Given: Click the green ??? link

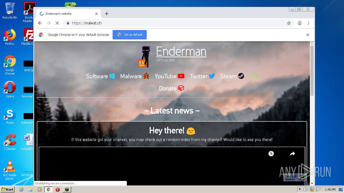Looking at the screenshot, I should coord(254,76).
